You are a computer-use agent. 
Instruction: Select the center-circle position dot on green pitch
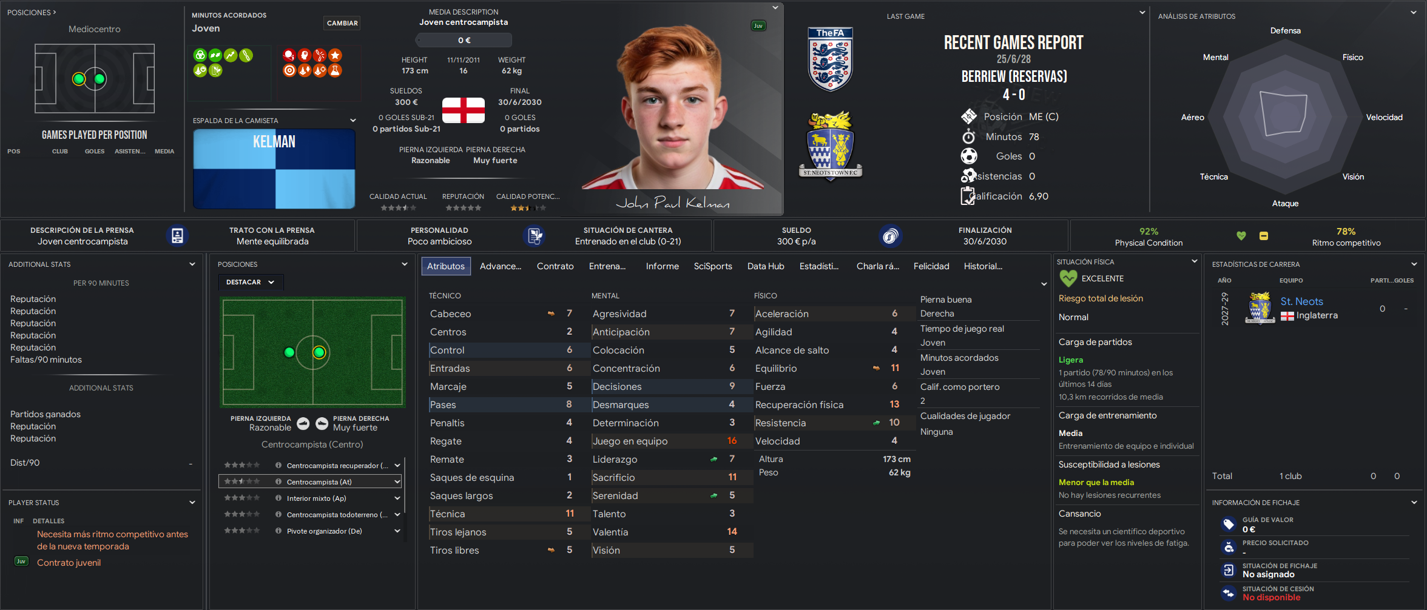tap(319, 352)
